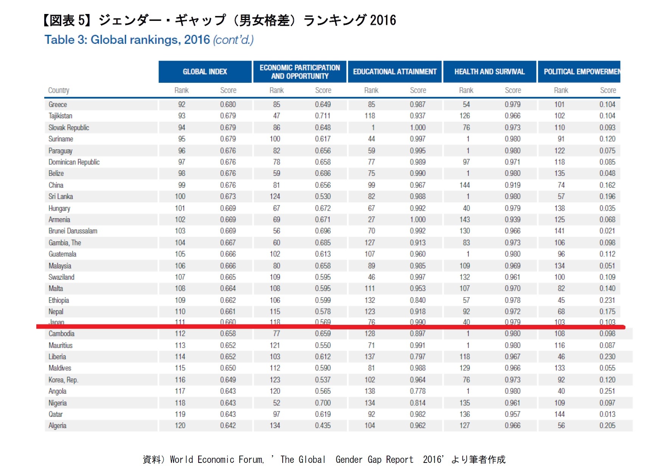Screen dimensions: 670x475
Task: Click the ECONOMIC PARTICIPATION AND OPPORTUNITY header
Action: pyautogui.click(x=300, y=71)
